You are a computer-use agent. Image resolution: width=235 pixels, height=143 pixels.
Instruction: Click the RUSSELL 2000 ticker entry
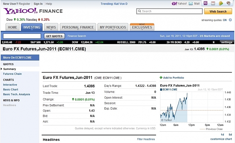[x=136, y=42]
